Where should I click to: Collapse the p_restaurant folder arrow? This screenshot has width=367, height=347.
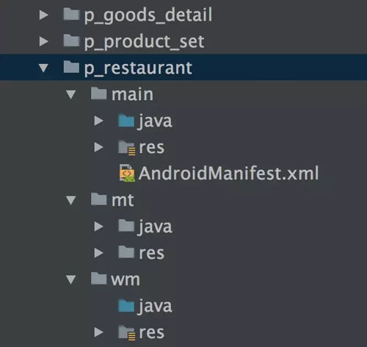point(43,68)
